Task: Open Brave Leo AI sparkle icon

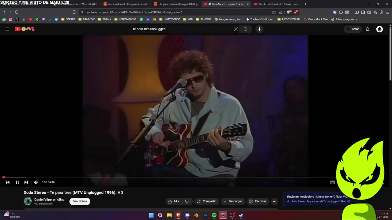Action: [375, 12]
